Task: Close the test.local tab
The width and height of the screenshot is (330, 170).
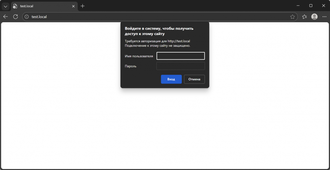Action: point(73,6)
